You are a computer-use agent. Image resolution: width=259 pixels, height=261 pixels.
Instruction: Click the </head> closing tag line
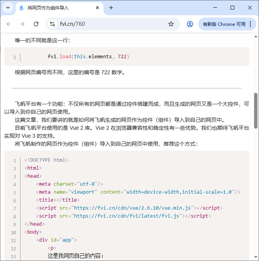(35, 224)
